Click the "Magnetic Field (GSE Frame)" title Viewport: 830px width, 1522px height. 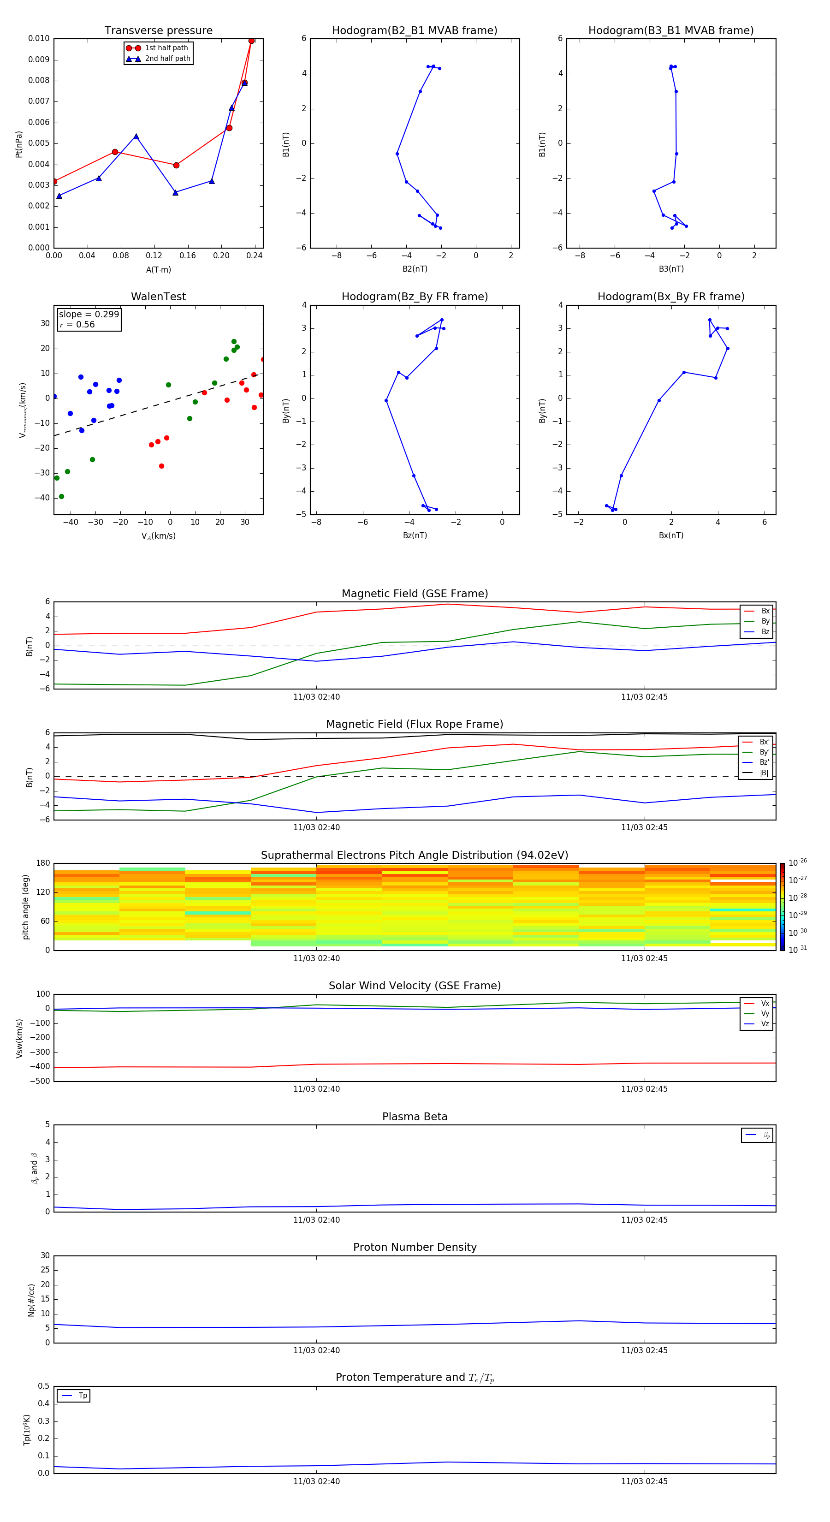click(x=415, y=594)
